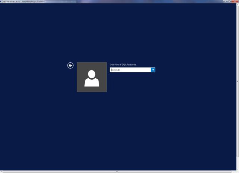Click the horizontal scrollbar thumb
Viewport: 239px width, 173px height.
click(x=117, y=172)
